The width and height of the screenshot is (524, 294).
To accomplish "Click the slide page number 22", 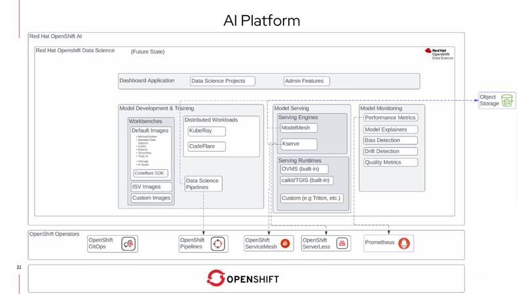I will (19, 267).
